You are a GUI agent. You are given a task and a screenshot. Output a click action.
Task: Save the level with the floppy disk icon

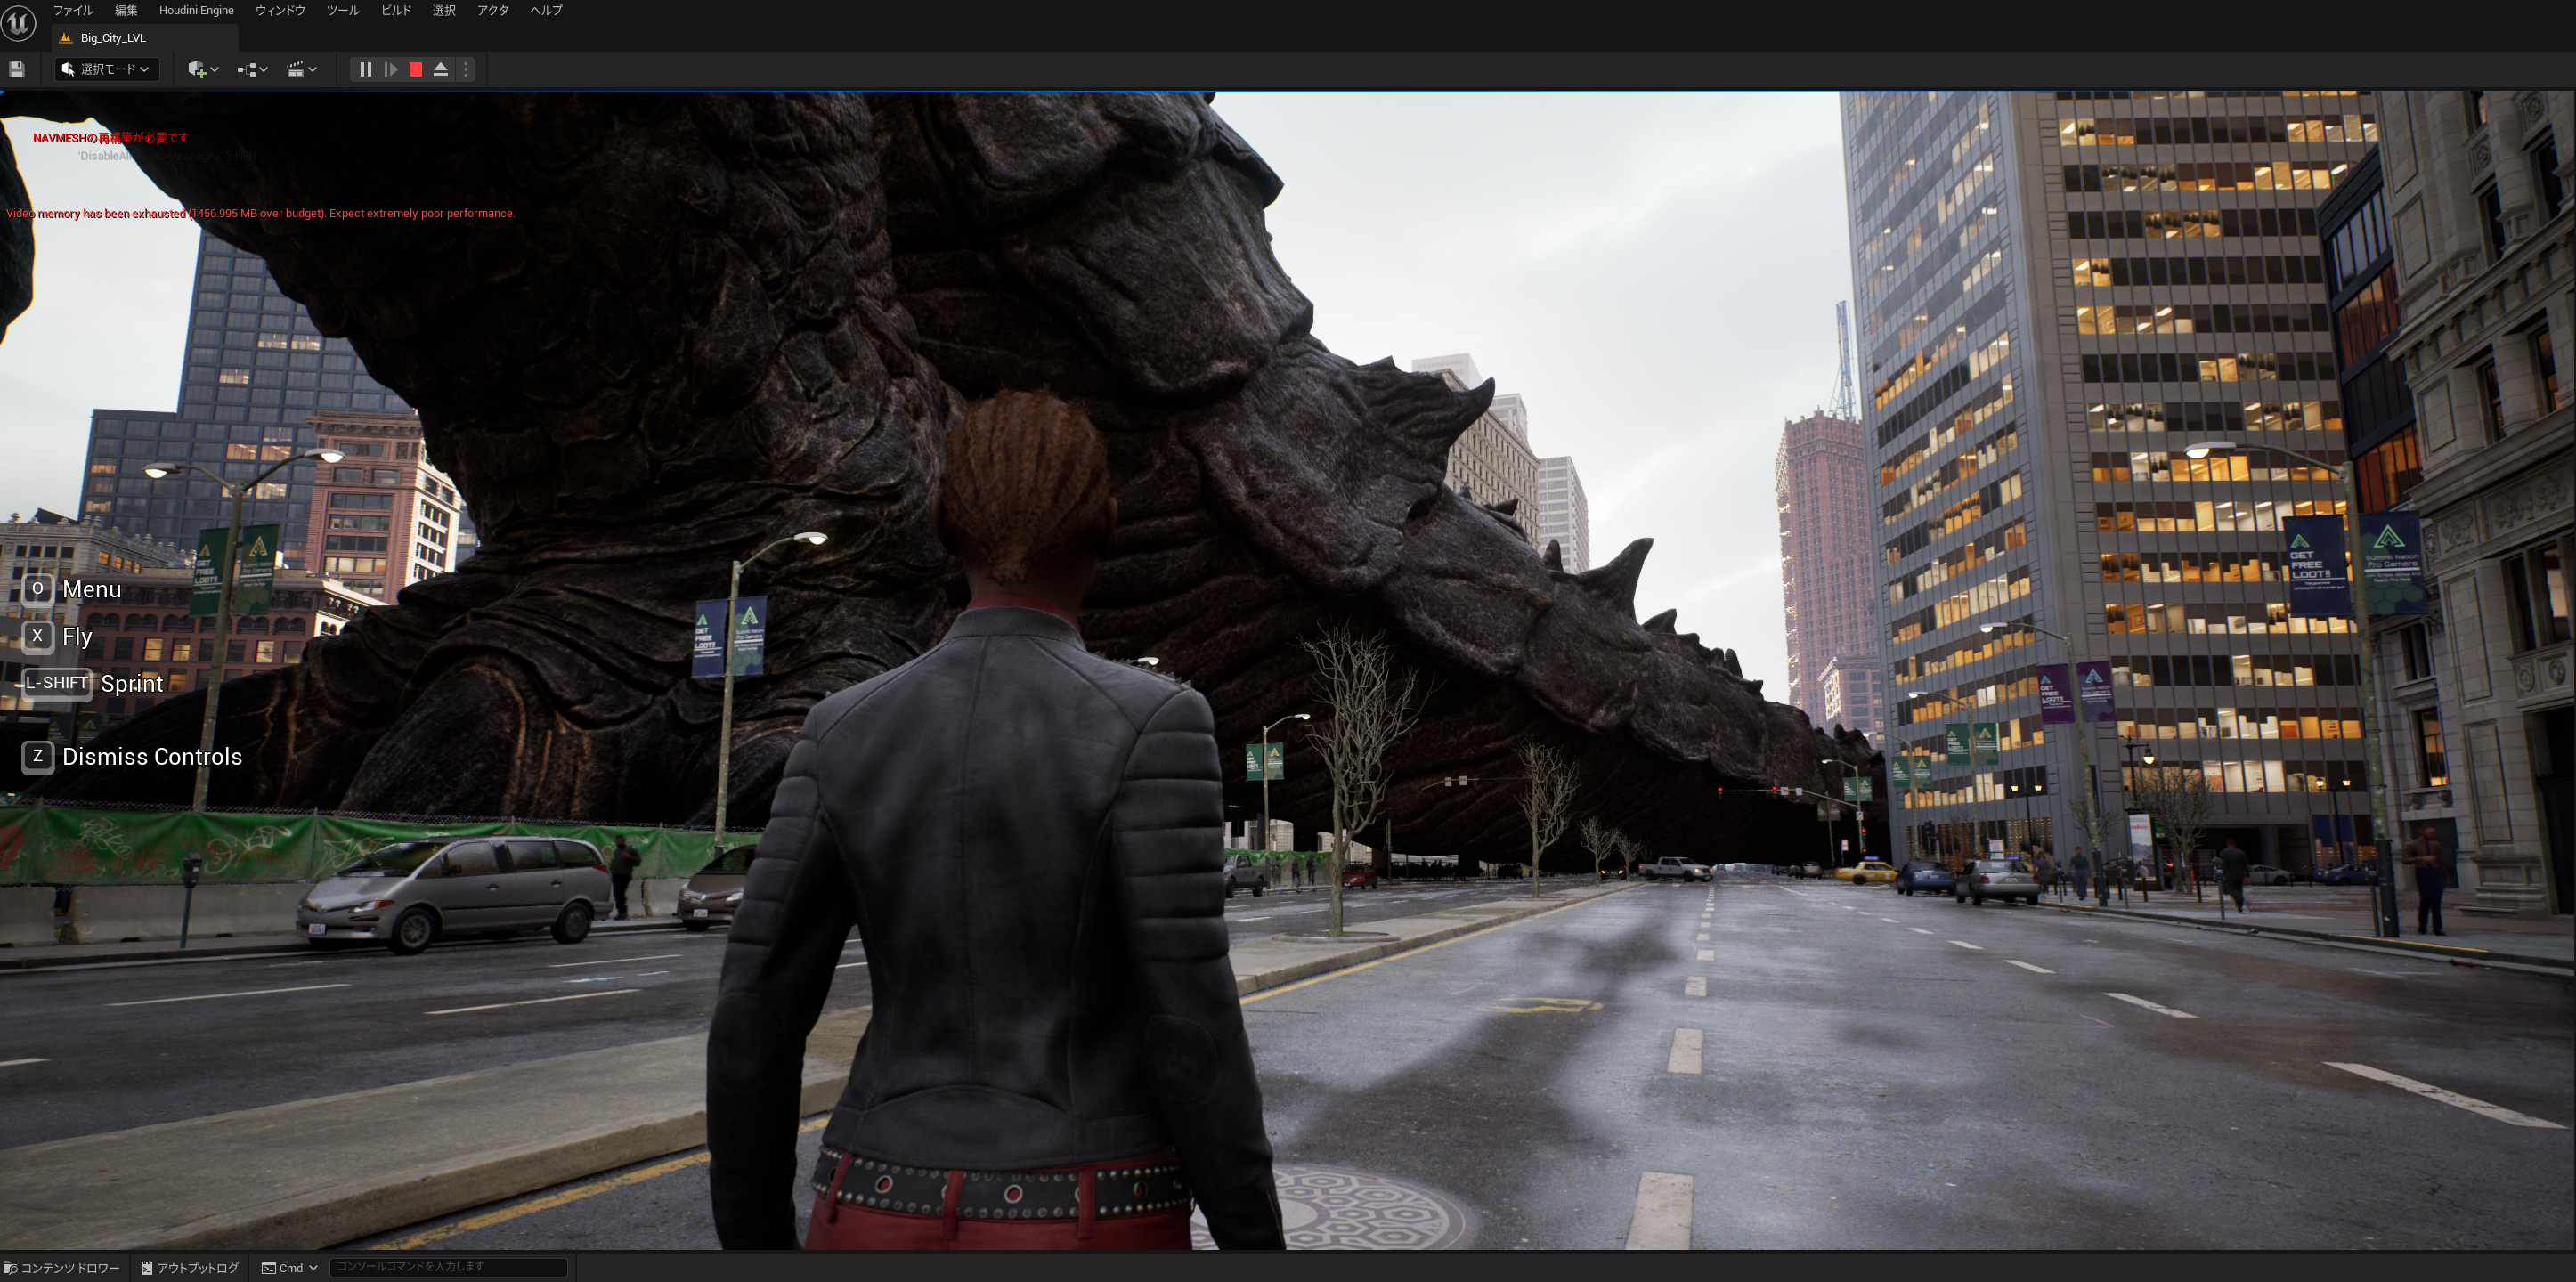pos(17,69)
